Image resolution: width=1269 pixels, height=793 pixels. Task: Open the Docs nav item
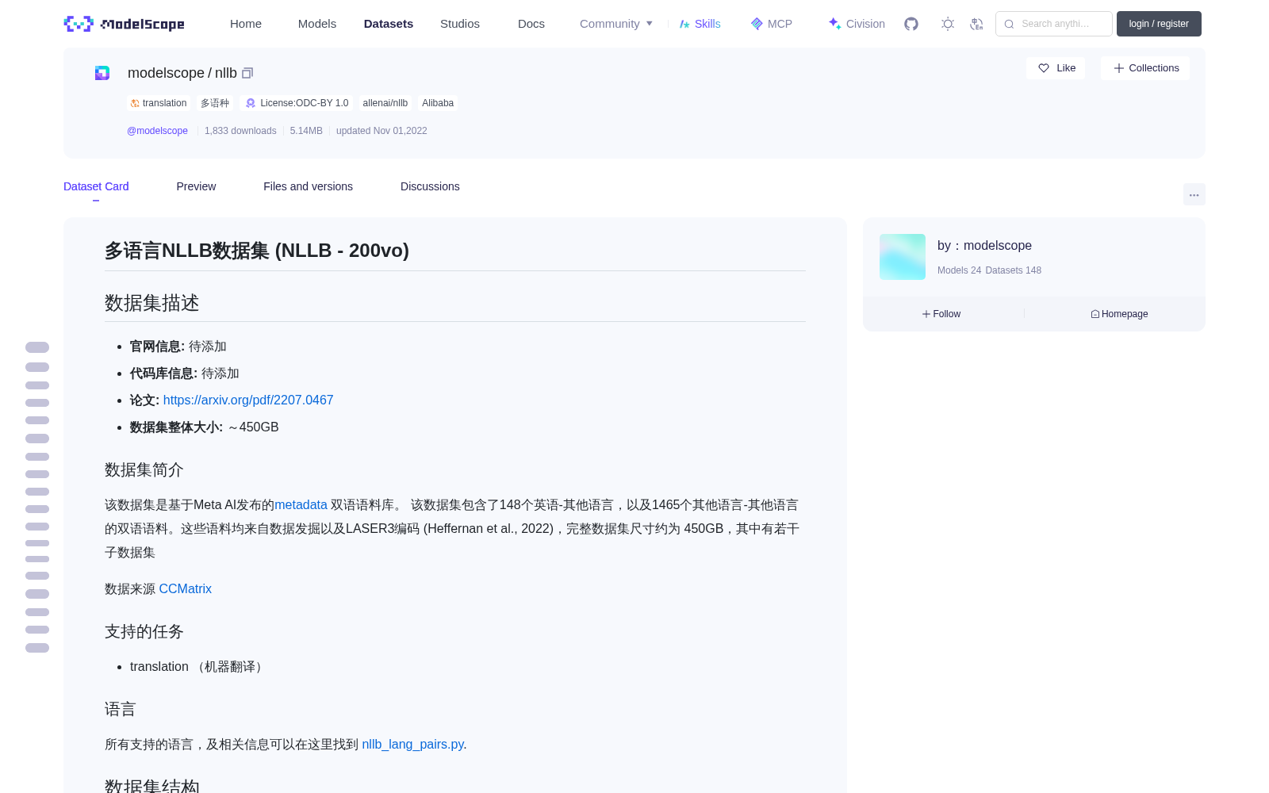pos(531,24)
